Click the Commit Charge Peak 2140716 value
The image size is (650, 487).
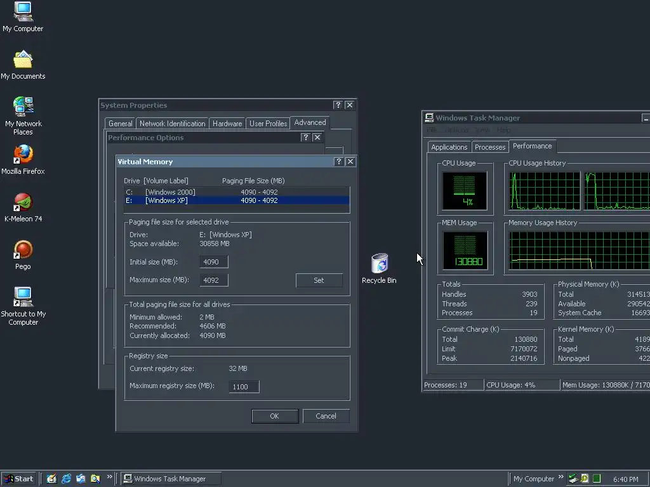[x=524, y=358]
